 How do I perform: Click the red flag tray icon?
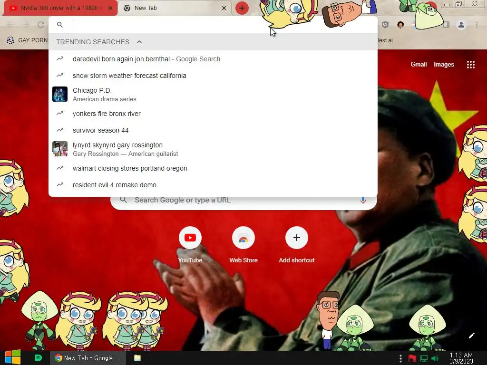(412, 358)
